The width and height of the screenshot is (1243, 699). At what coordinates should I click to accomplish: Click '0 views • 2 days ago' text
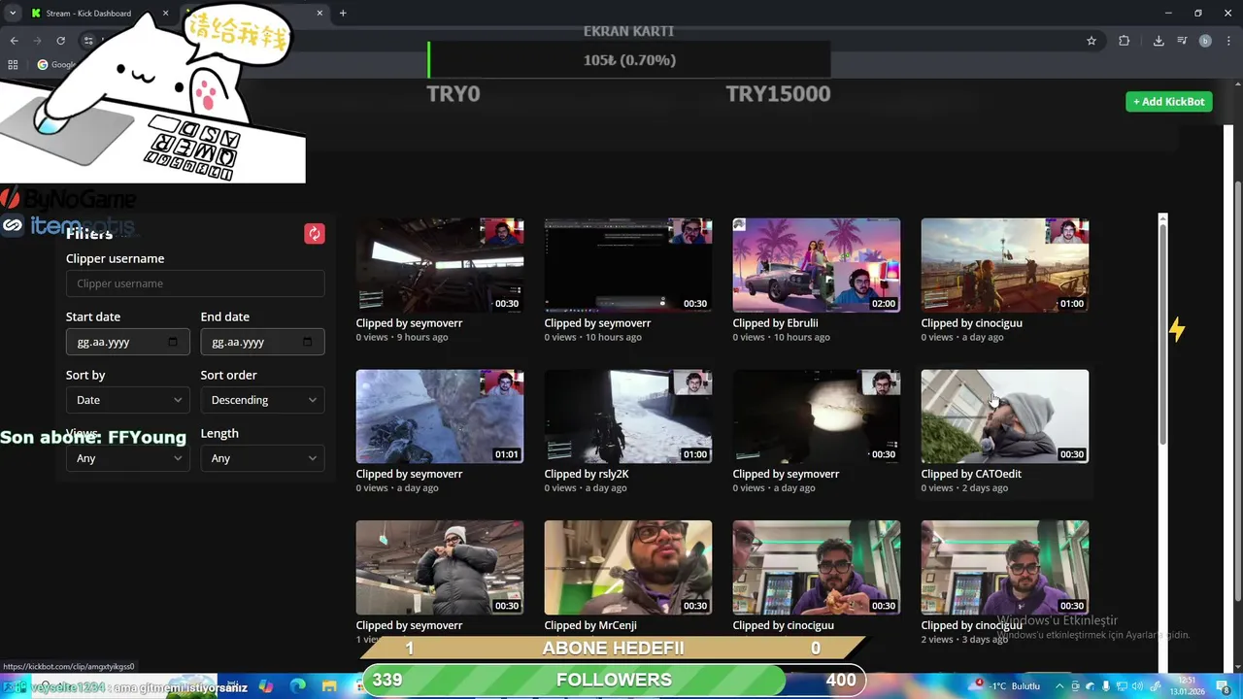point(964,488)
